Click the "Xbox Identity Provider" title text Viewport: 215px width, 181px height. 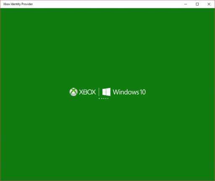tap(18, 4)
